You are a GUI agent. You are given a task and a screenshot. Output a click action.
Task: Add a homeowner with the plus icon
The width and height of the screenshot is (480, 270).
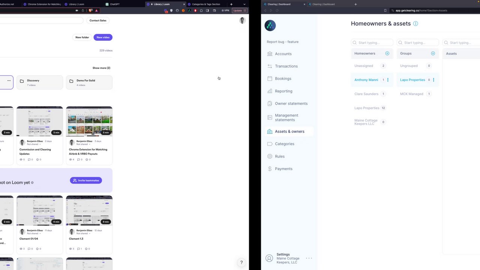tap(387, 53)
